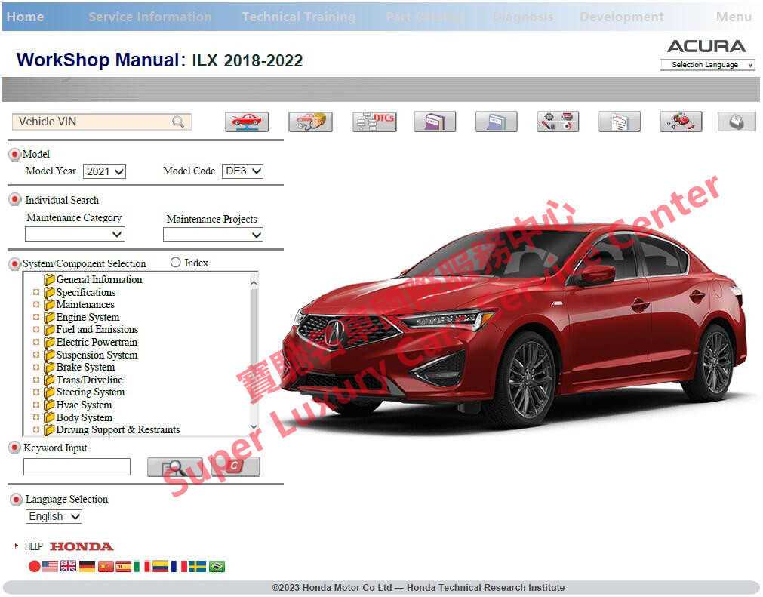Expand the Body System tree node

tap(36, 417)
